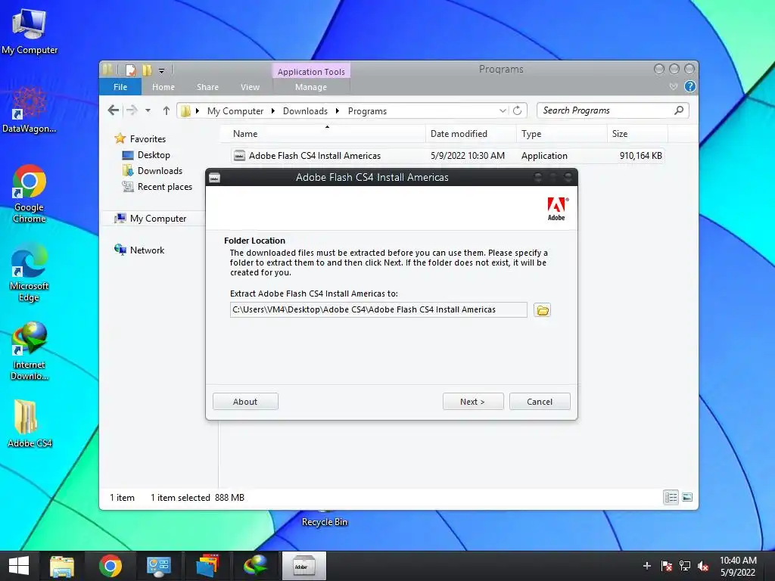Screen dimensions: 775x581
Task: Sort by the Type column header
Action: click(x=562, y=133)
